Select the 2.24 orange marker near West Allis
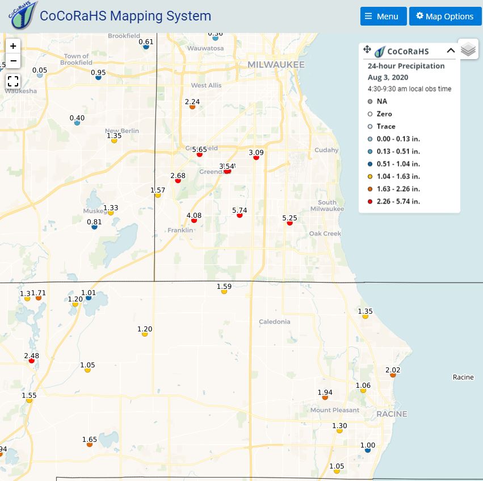 (x=192, y=107)
